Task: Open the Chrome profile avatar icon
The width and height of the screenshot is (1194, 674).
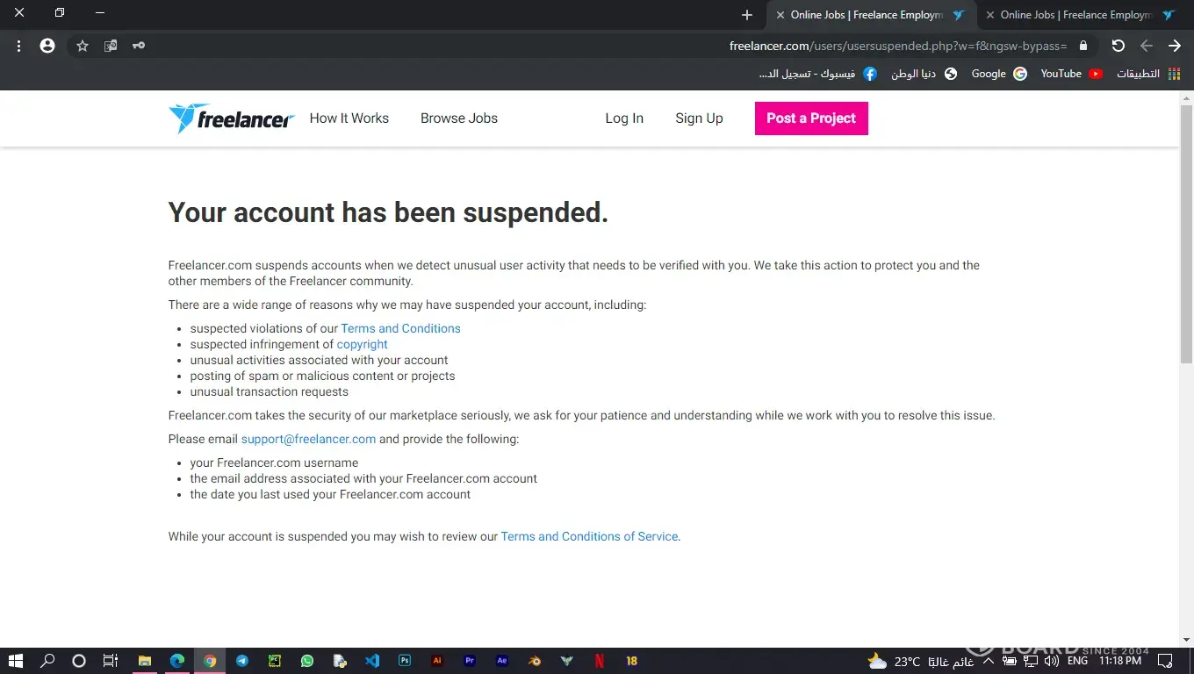Action: (x=47, y=46)
